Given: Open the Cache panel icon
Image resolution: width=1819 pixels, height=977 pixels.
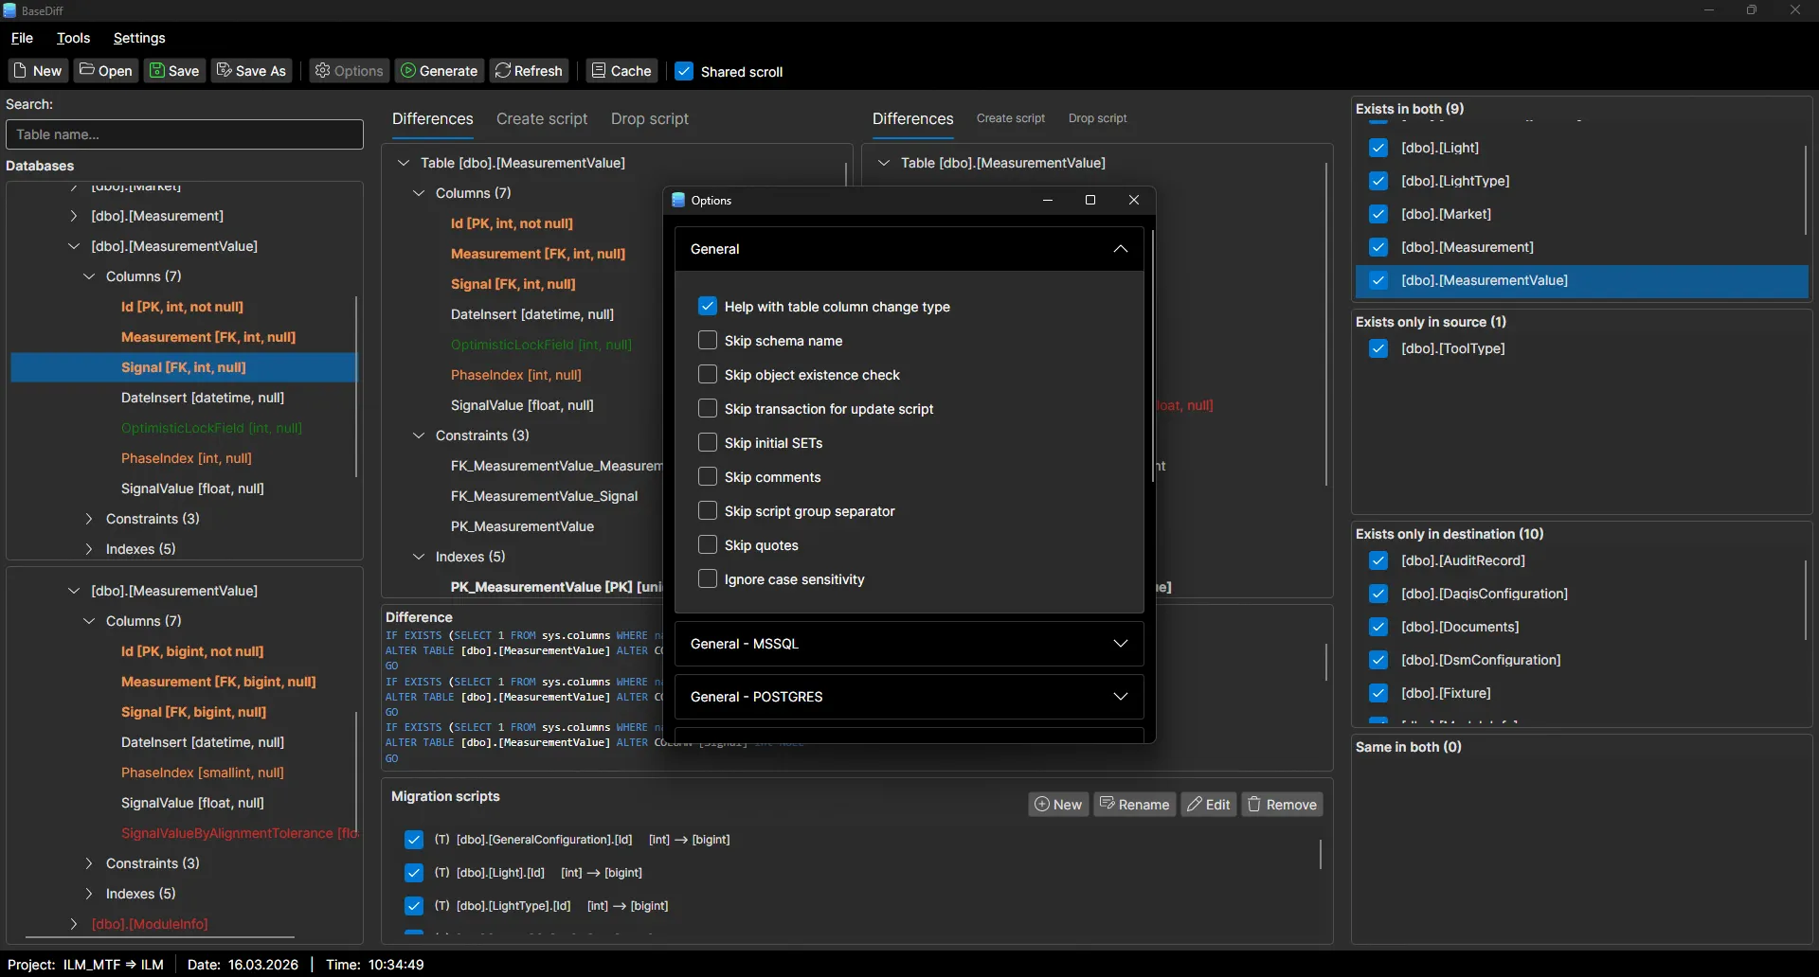Looking at the screenshot, I should pos(599,70).
